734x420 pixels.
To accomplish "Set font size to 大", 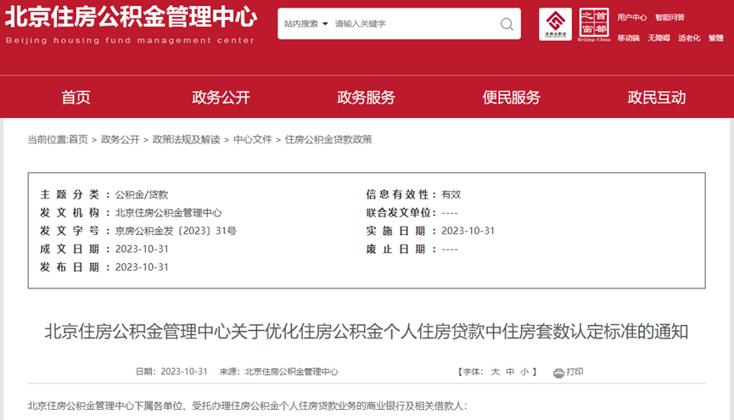I will (x=496, y=372).
